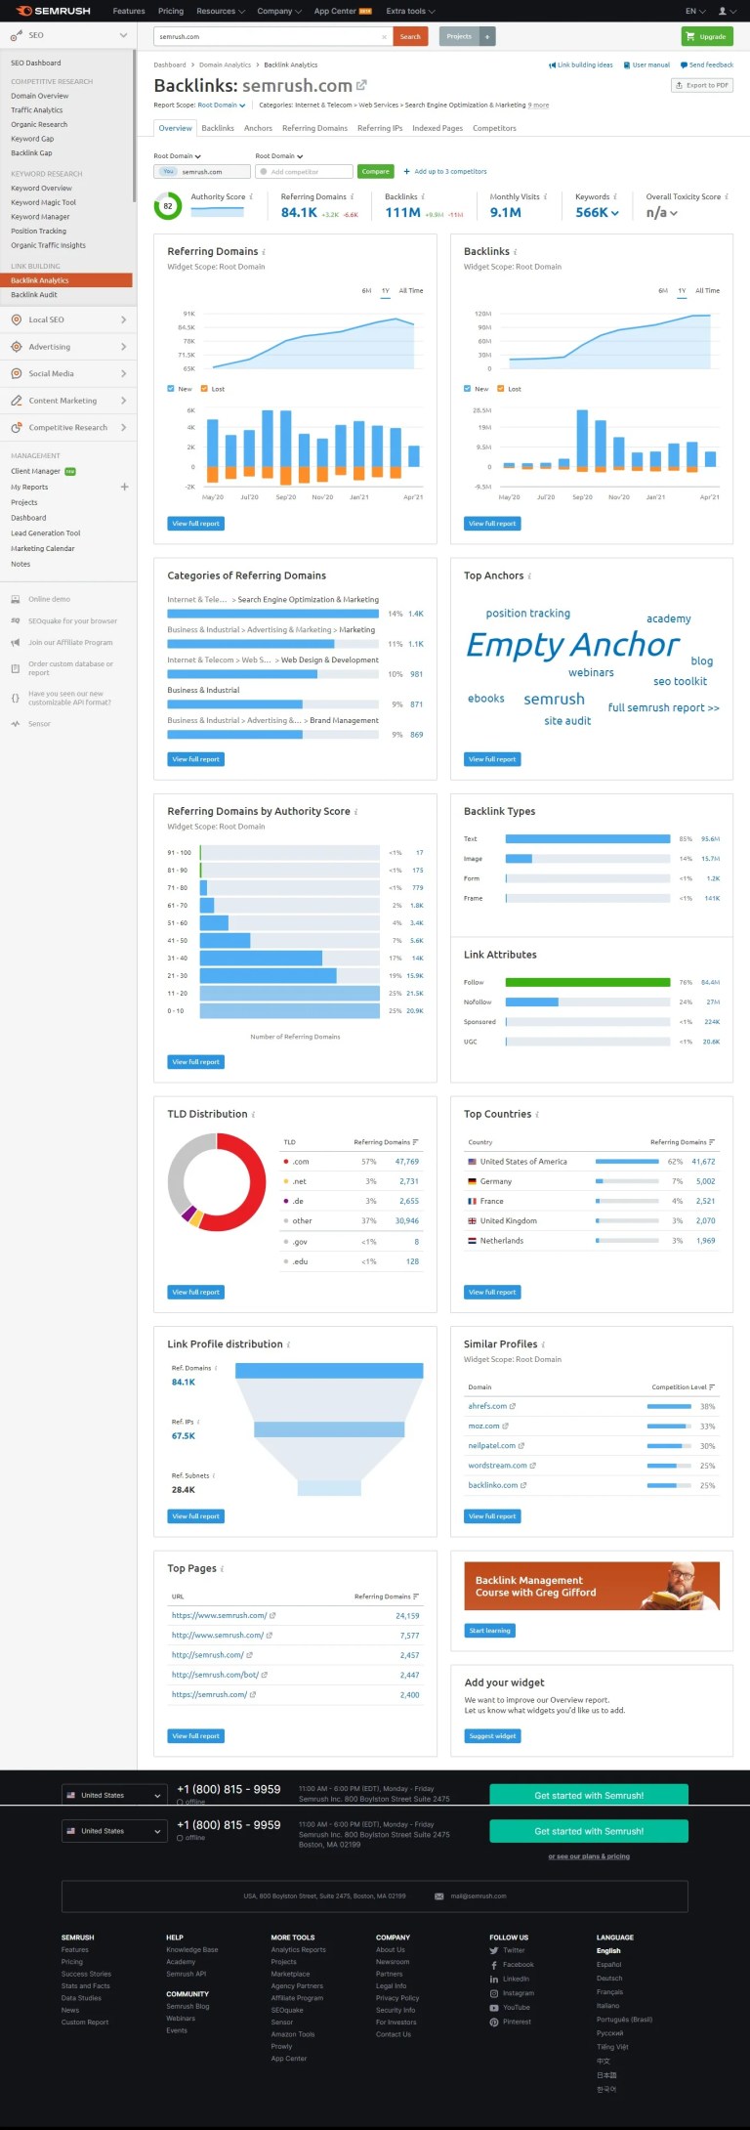Click info icon next to TLD Distribution
750x2130 pixels.
coord(254,1115)
